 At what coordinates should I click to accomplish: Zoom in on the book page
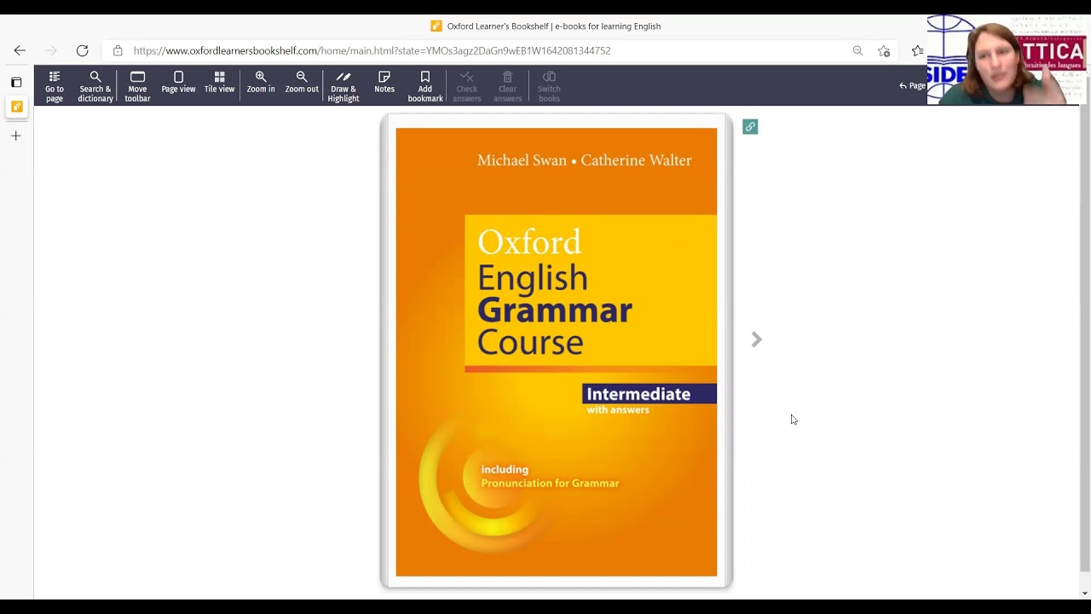click(x=261, y=83)
